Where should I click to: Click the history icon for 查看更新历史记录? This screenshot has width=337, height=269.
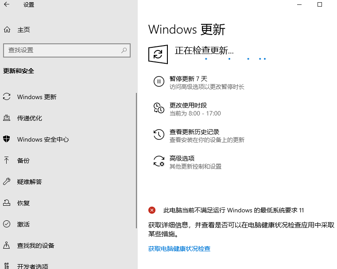(x=159, y=134)
